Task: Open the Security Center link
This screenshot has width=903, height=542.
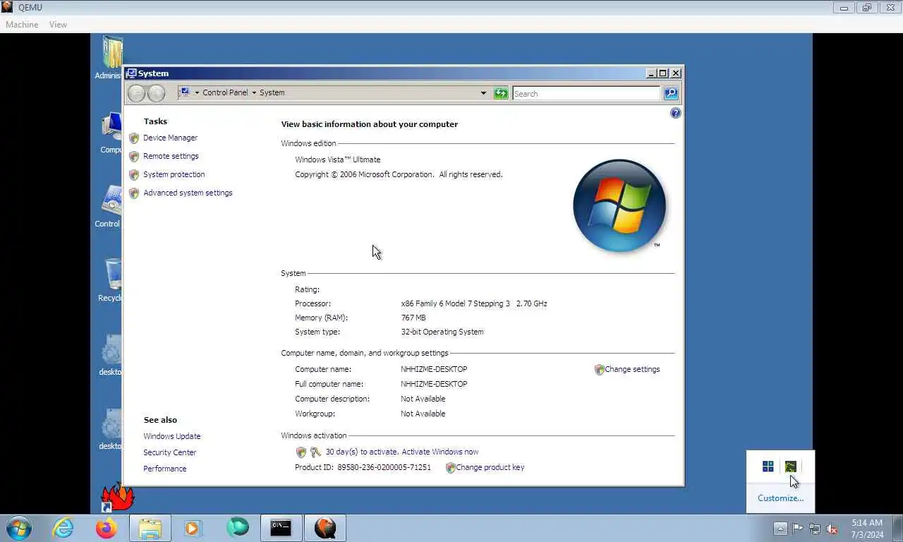Action: (x=169, y=452)
